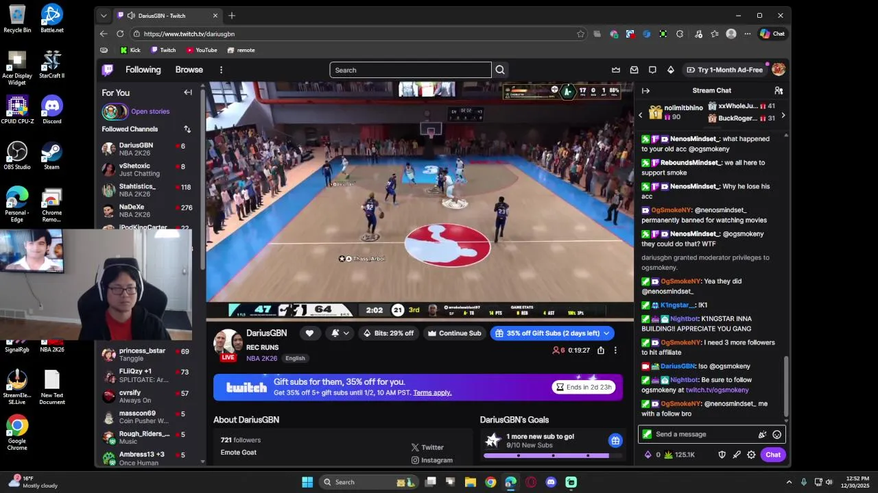This screenshot has width=878, height=493.
Task: Expand 35% off Gift Subs dropdown
Action: point(606,333)
